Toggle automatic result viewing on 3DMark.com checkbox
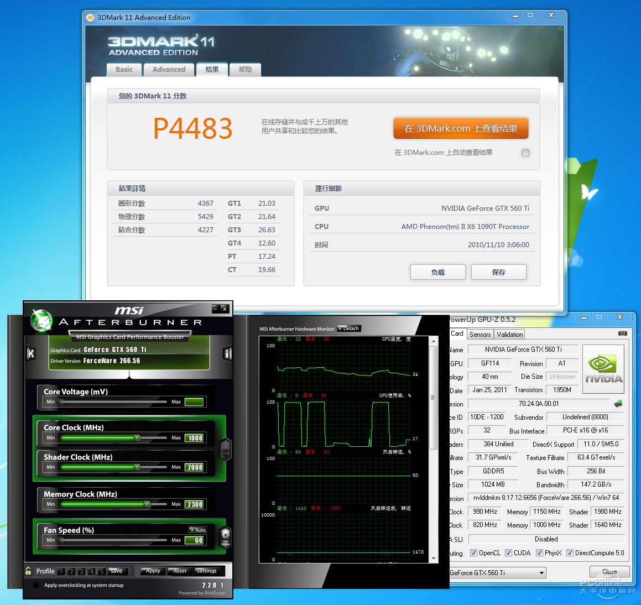Image resolution: width=641 pixels, height=605 pixels. (x=525, y=153)
